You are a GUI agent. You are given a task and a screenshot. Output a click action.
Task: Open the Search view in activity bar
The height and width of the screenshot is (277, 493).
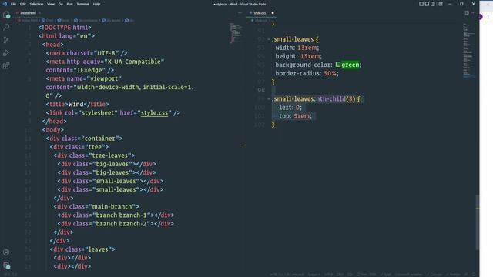coord(6,28)
